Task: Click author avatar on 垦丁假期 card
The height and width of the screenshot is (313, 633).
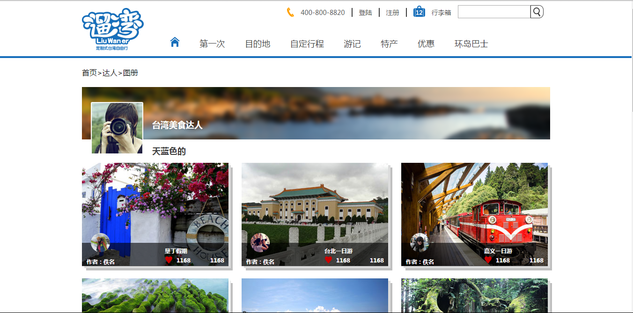Action: click(x=100, y=242)
